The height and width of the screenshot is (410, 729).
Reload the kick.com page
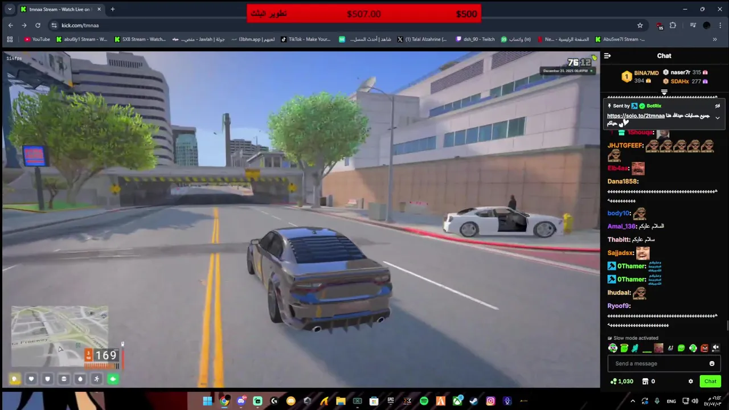38,25
